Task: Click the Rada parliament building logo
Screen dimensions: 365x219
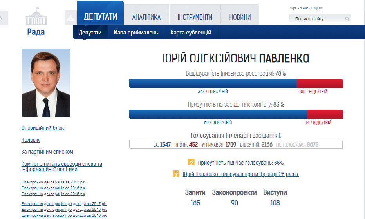Action: point(36,21)
